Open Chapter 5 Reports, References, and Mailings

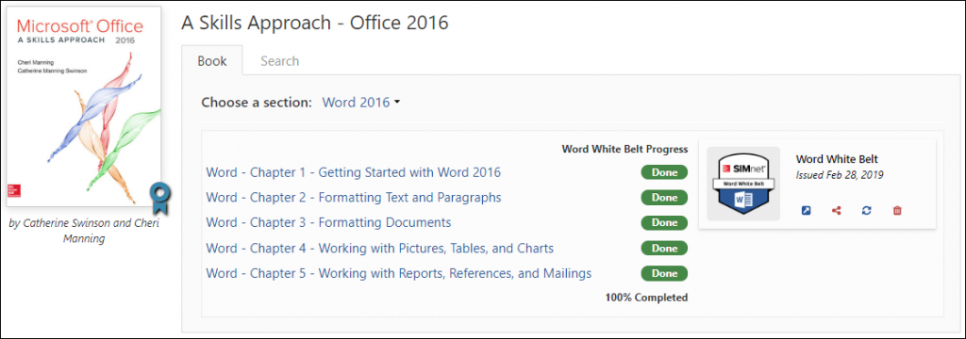(399, 273)
